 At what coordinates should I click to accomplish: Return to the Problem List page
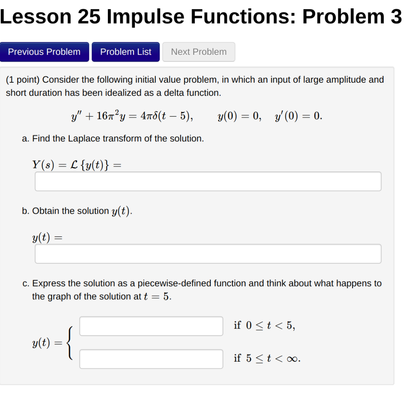[x=125, y=52]
